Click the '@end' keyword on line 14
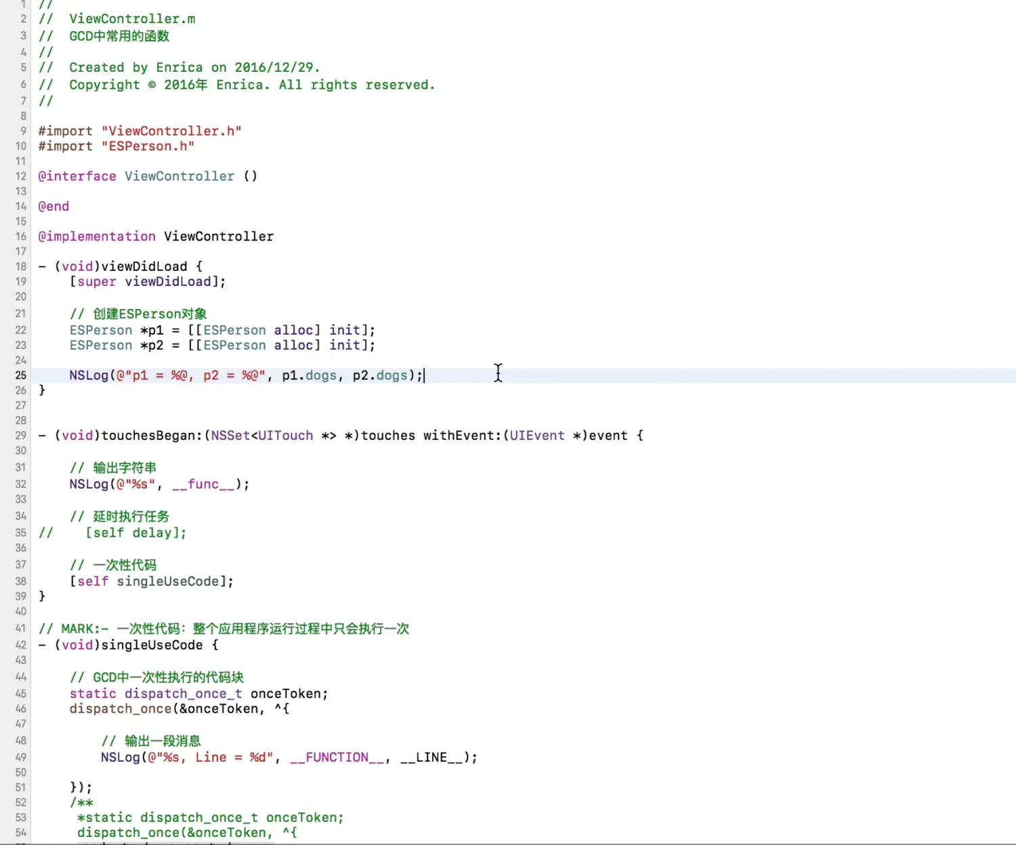The height and width of the screenshot is (845, 1016). click(54, 206)
